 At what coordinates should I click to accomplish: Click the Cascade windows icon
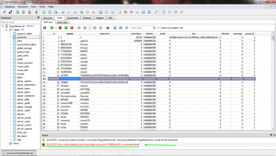click(181, 12)
